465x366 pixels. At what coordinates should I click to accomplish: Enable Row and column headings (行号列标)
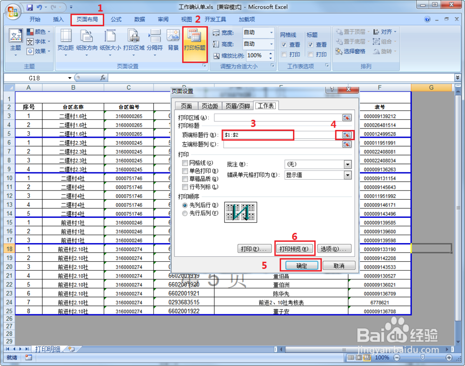(x=185, y=187)
